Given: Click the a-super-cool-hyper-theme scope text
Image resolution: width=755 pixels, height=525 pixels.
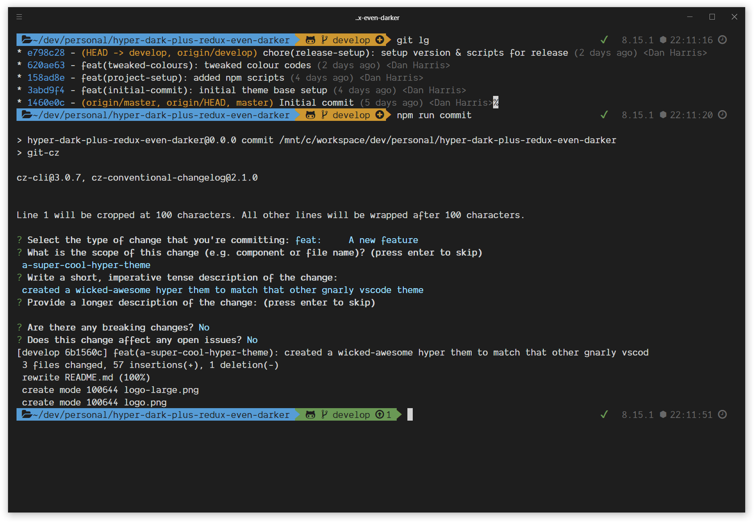Looking at the screenshot, I should [x=86, y=265].
